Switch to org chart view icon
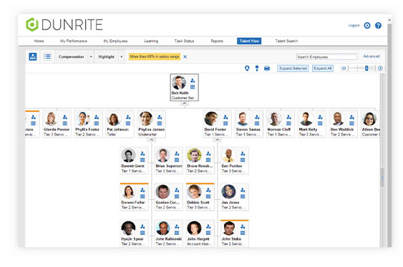403x267 pixels. point(33,56)
